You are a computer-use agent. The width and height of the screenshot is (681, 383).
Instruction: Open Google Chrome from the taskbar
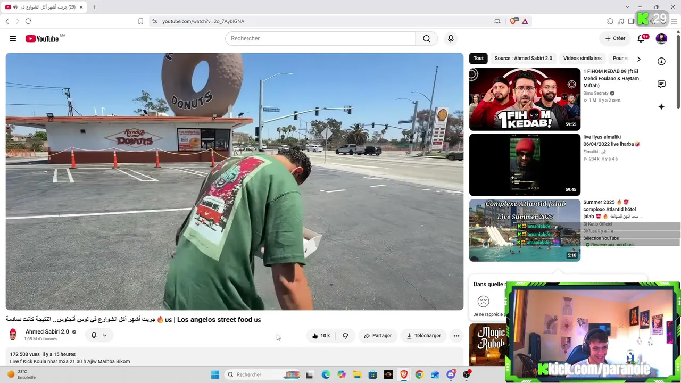click(x=419, y=374)
